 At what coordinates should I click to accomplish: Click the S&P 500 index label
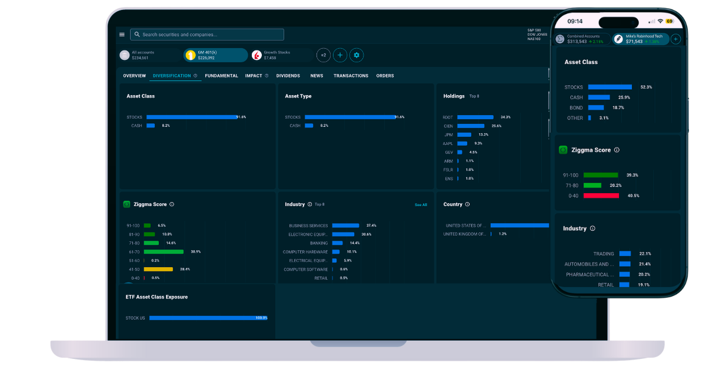534,30
